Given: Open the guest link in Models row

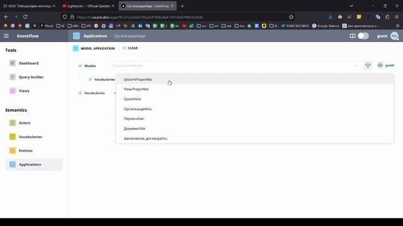Looking at the screenshot, I should (x=390, y=65).
